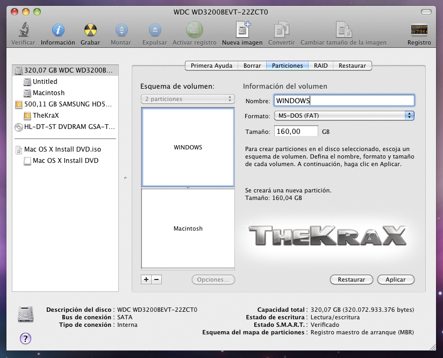Image resolution: width=443 pixels, height=358 pixels.
Task: Select the WINDOWS partition block
Action: pos(188,147)
